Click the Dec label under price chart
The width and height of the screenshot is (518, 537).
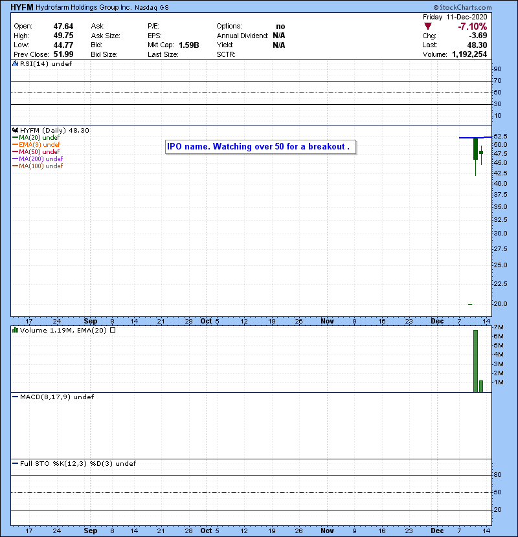438,322
